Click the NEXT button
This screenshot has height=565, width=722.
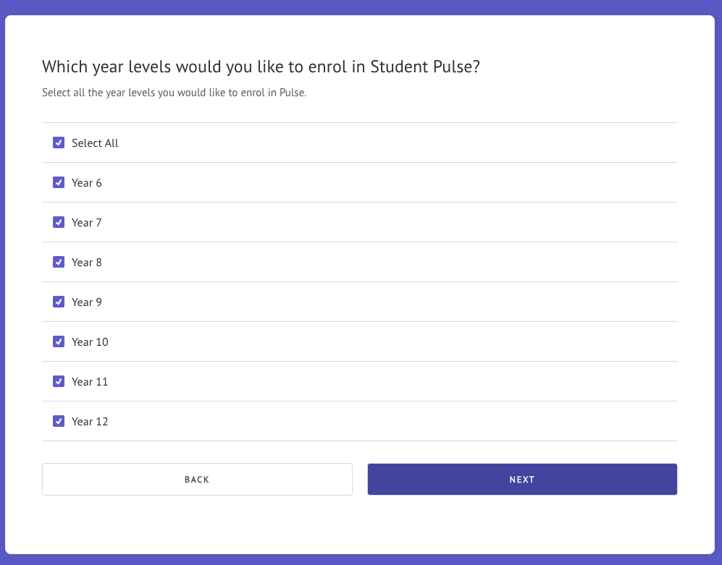click(x=522, y=480)
